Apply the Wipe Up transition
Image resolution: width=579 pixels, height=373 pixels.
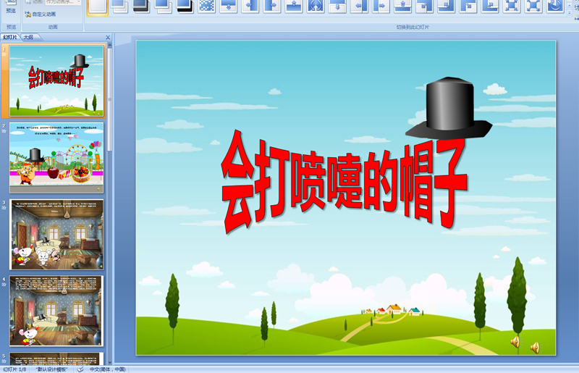coord(294,6)
